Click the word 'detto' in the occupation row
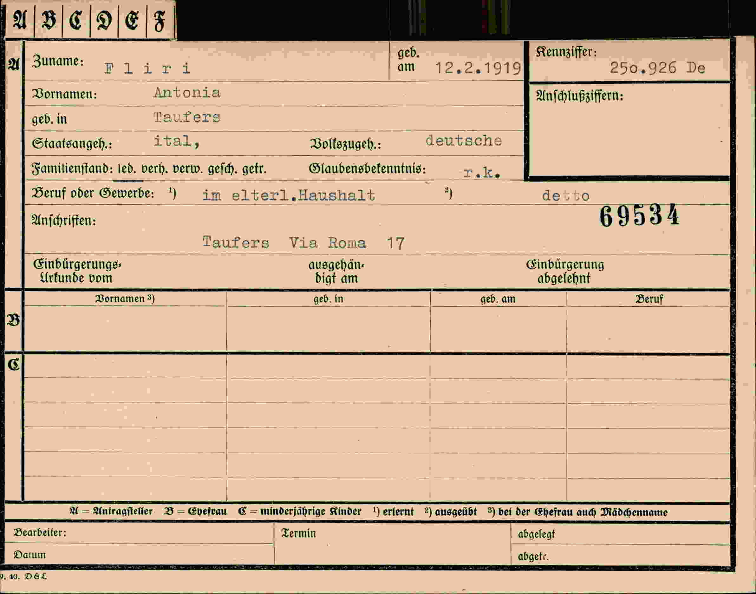The height and width of the screenshot is (594, 756). pyautogui.click(x=565, y=196)
